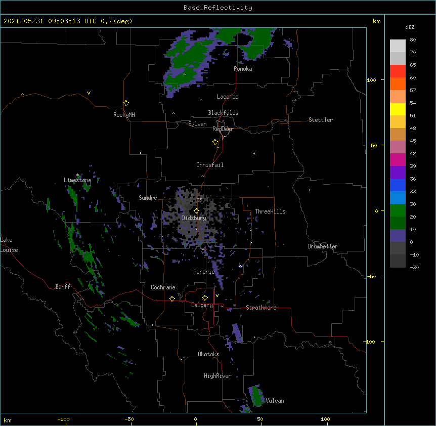436x426 pixels.
Task: Click the white plus marker north of Drumheller
Action: 310,190
